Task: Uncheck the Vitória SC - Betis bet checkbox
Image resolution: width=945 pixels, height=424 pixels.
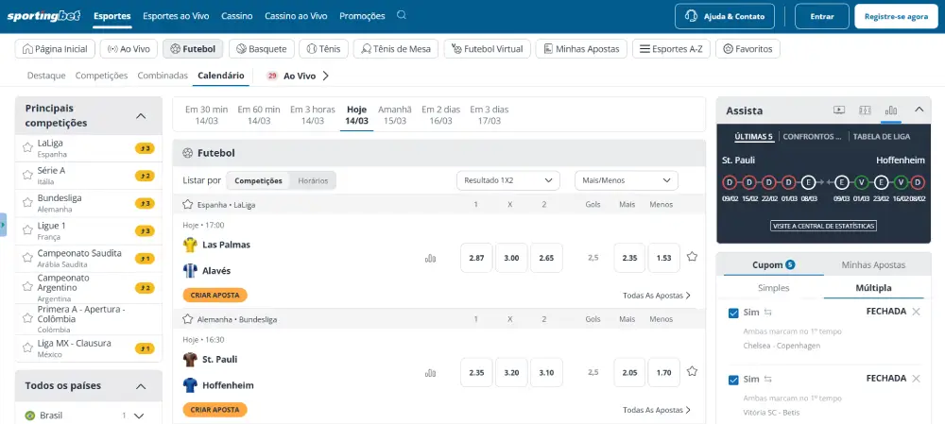Action: [733, 380]
